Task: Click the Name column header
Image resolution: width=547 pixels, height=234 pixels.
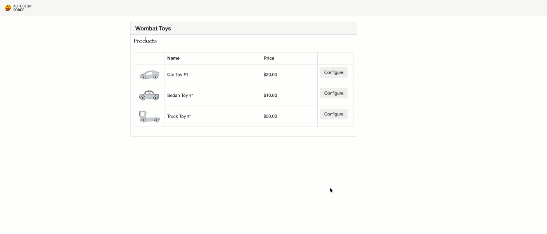Action: [173, 58]
